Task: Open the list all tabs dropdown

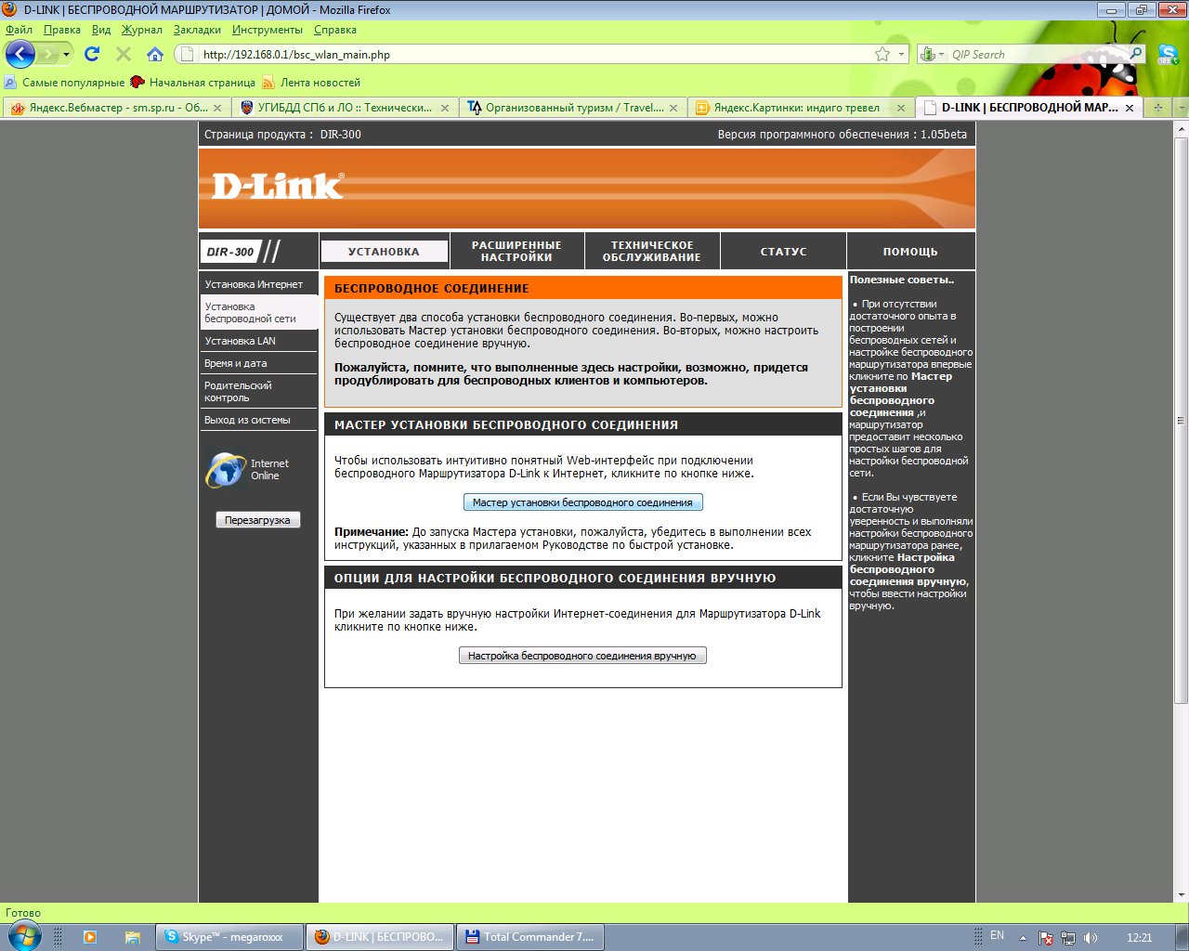Action: (x=1181, y=108)
